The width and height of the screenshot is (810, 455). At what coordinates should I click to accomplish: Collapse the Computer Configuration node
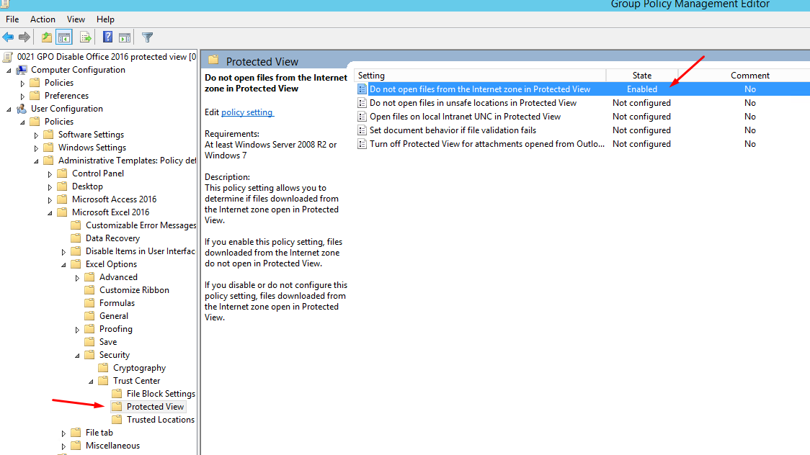pyautogui.click(x=9, y=70)
